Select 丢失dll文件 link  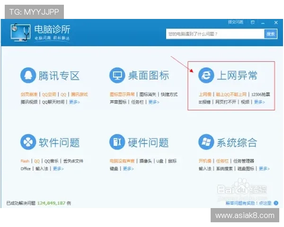pyautogui.click(x=73, y=161)
